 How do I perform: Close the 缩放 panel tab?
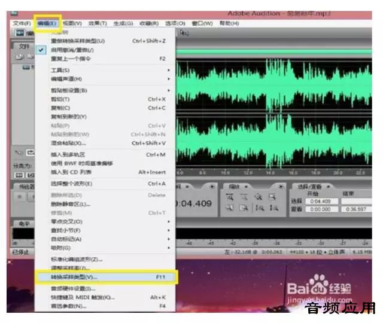point(246,187)
